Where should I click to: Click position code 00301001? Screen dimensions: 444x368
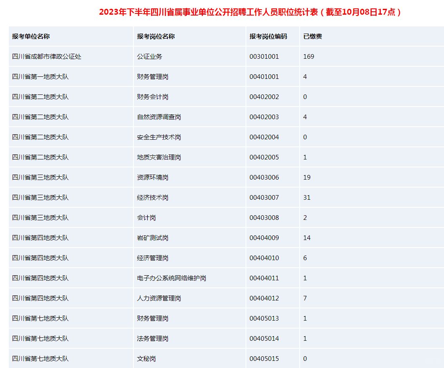point(264,56)
